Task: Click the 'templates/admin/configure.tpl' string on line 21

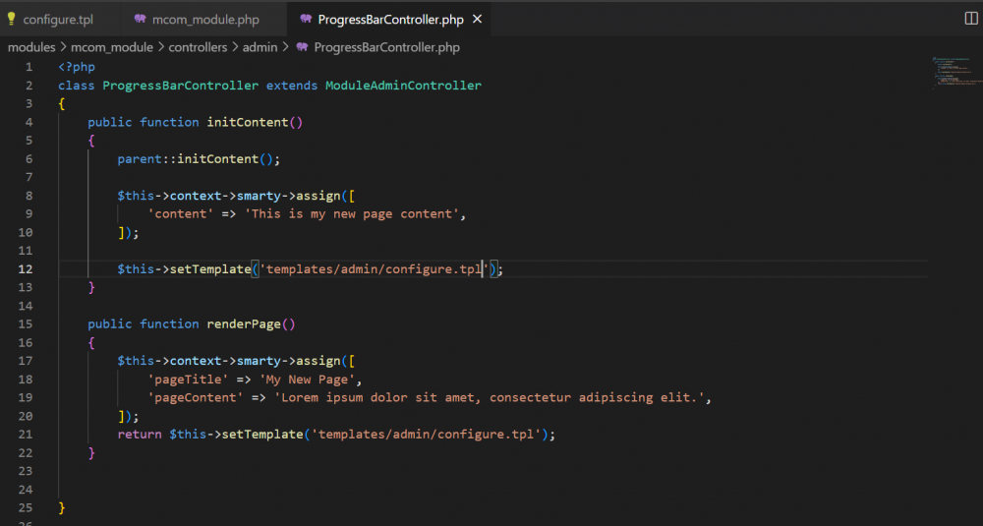Action: coord(427,434)
